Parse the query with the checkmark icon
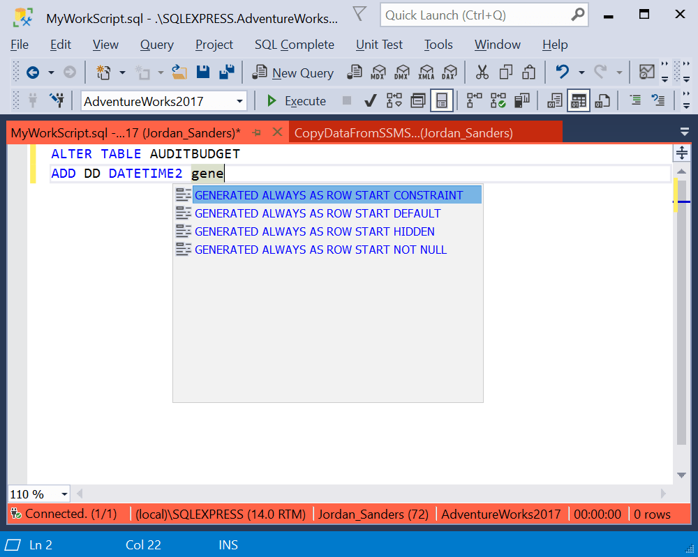 [x=371, y=100]
